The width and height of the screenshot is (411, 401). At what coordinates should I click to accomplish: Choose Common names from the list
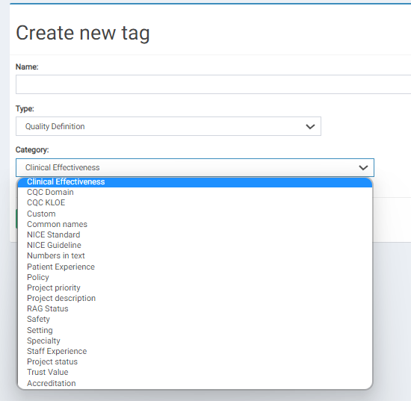[195, 224]
